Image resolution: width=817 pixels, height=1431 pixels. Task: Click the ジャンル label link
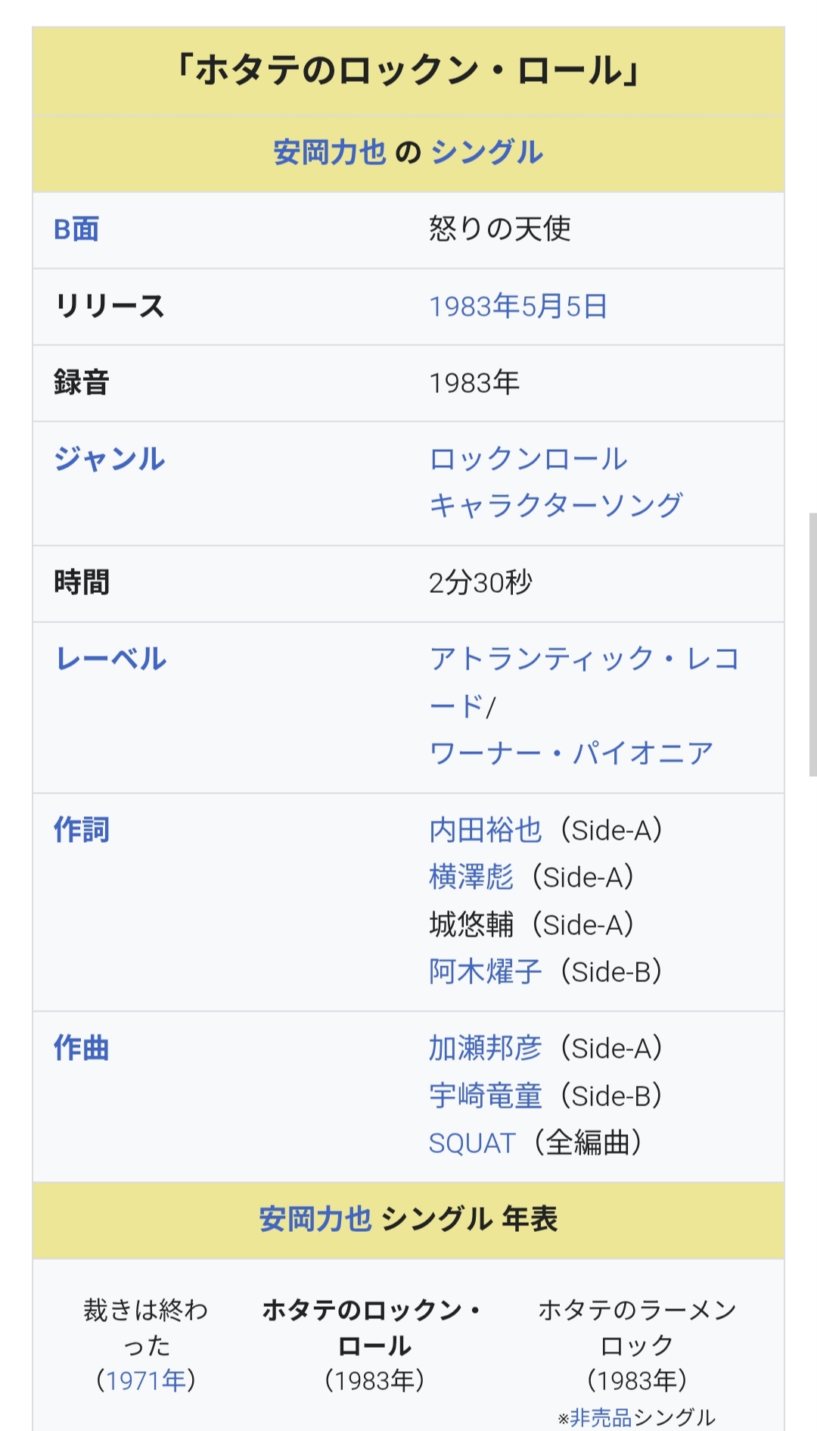[x=110, y=459]
